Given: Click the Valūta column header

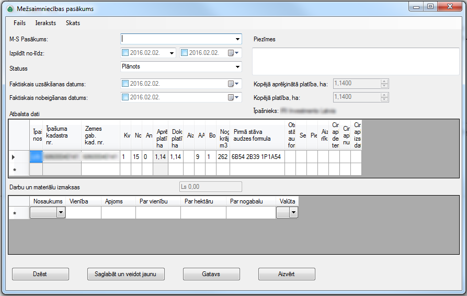Looking at the screenshot, I should click(287, 201).
